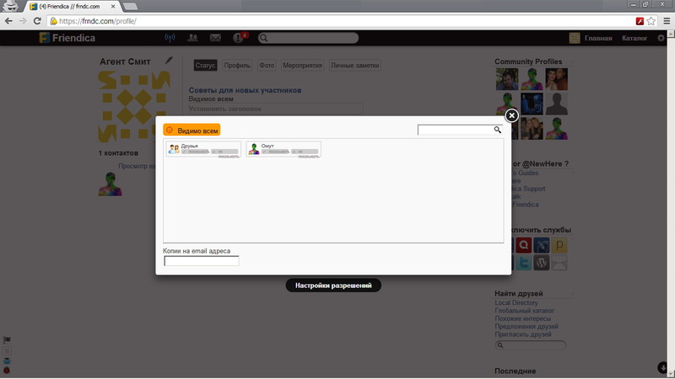Switch to the Личные заметки tab
Screen dimensions: 675x379
tap(354, 66)
